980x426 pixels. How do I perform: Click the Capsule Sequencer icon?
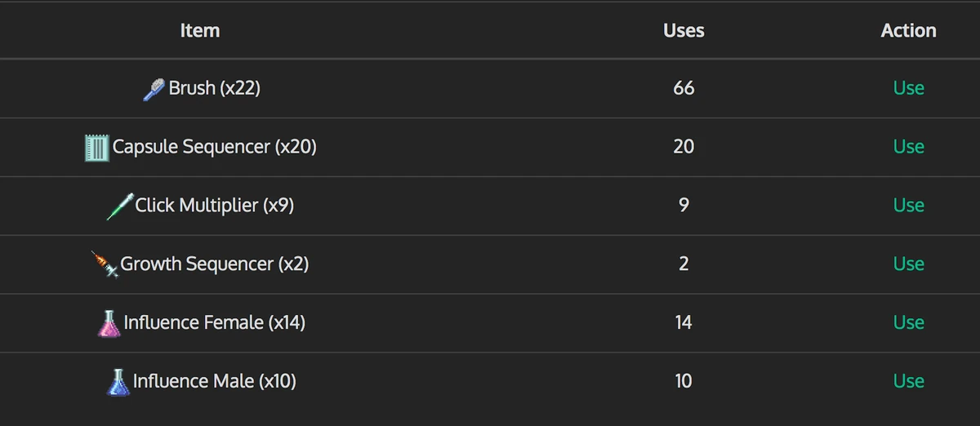click(96, 148)
